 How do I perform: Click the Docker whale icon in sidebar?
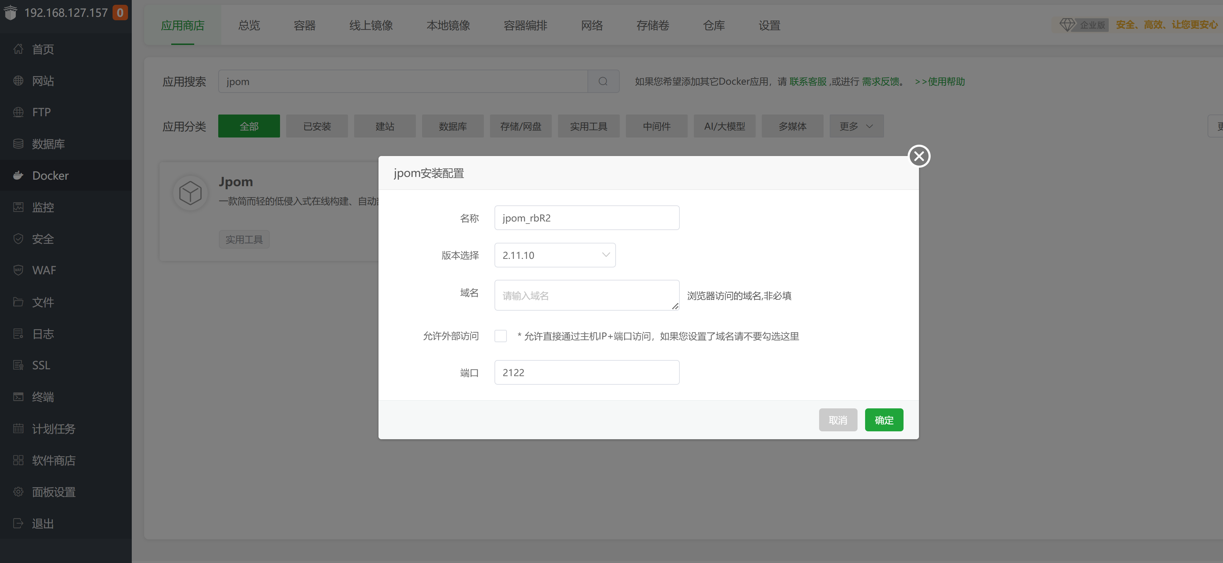pyautogui.click(x=18, y=176)
